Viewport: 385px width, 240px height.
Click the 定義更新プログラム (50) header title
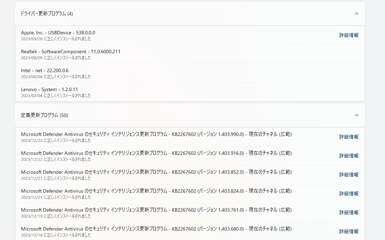point(45,115)
